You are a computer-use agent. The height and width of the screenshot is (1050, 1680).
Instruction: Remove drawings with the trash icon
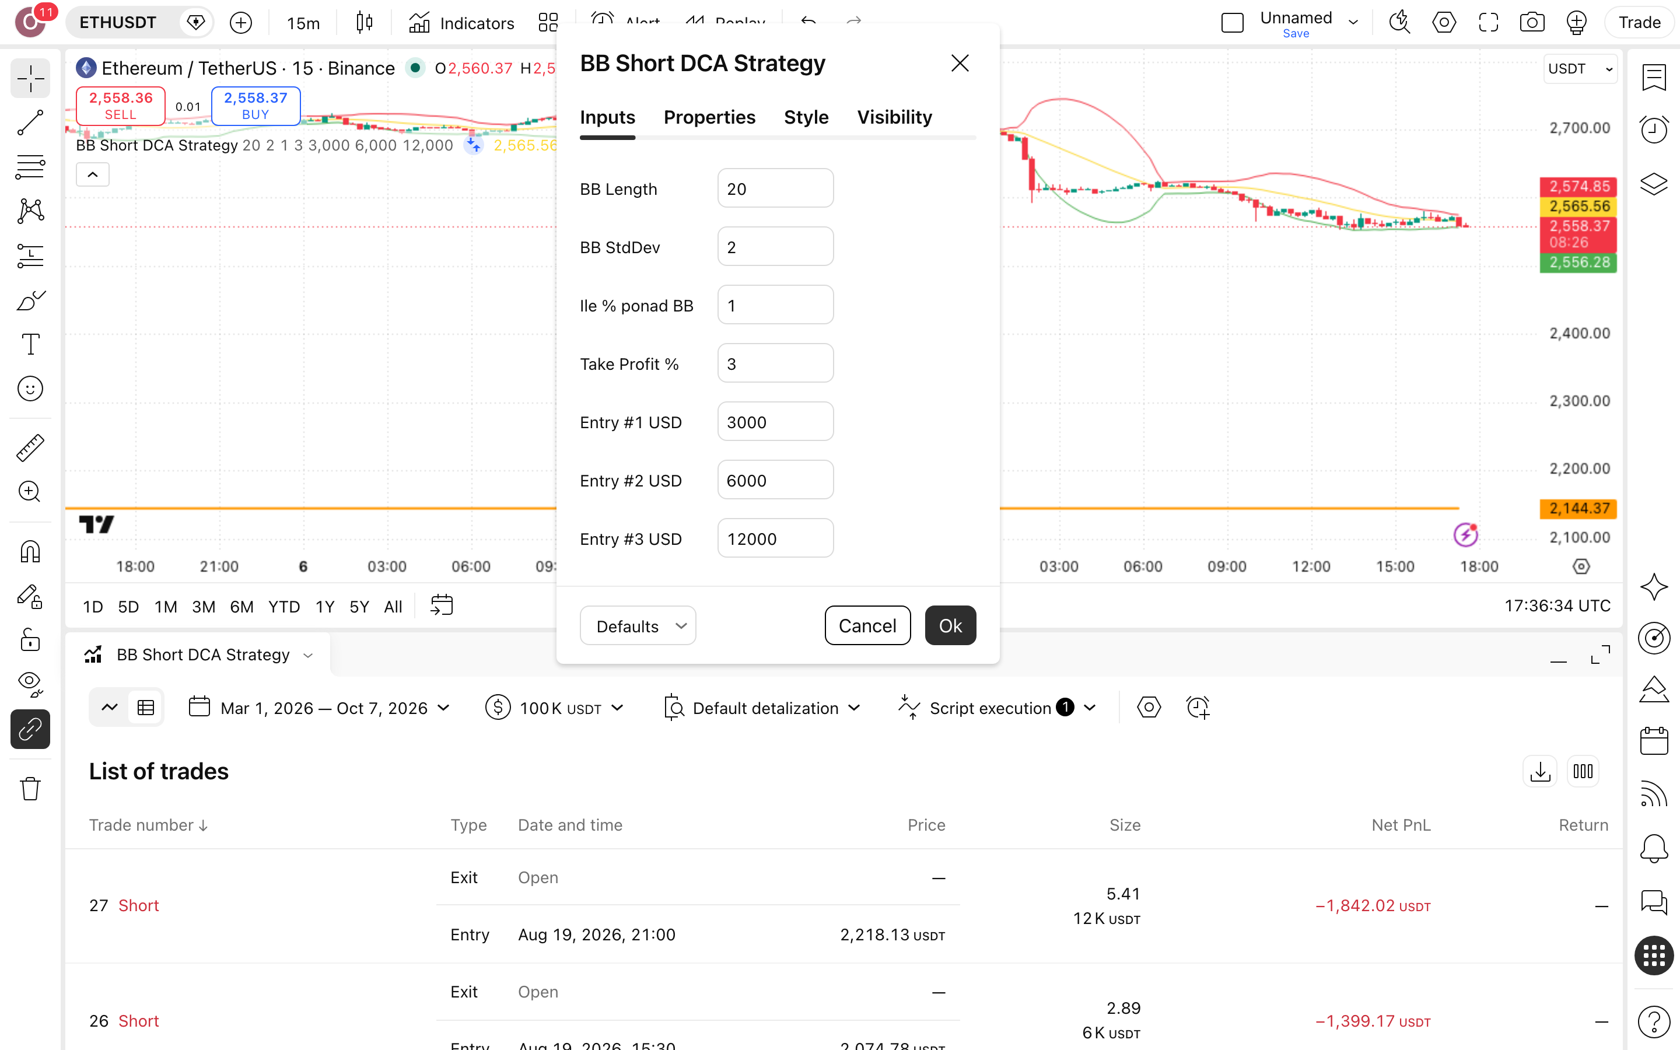click(x=30, y=789)
